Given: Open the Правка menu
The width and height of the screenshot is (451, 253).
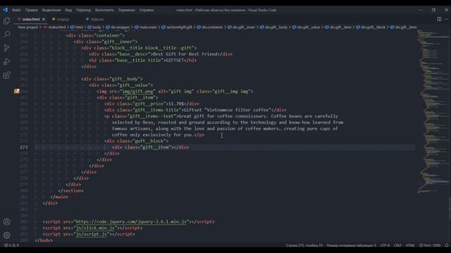Looking at the screenshot, I should coord(31,10).
